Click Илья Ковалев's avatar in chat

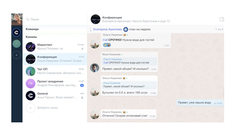pyautogui.click(x=95, y=68)
